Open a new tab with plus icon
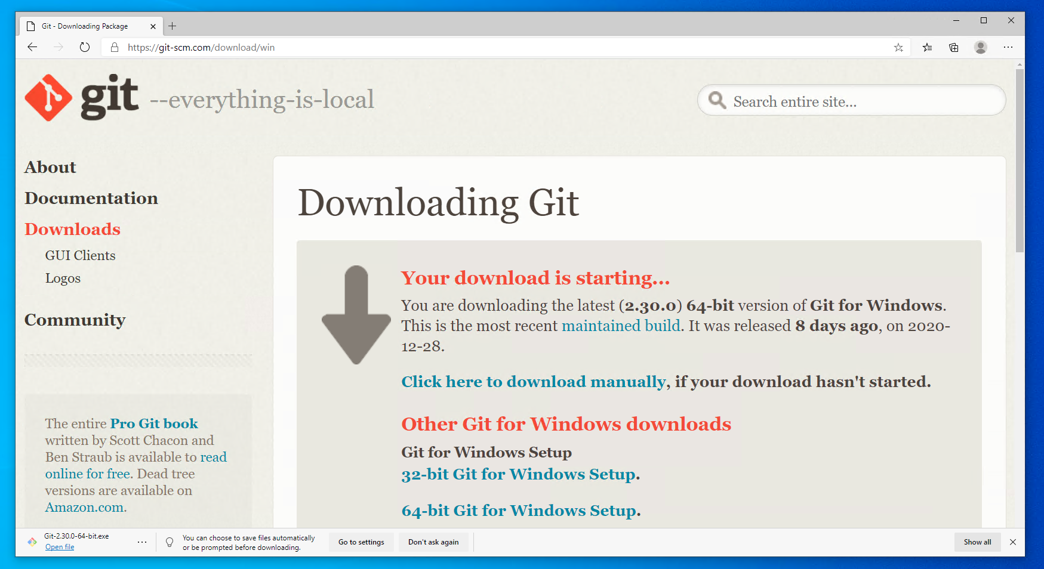Screen dimensions: 1044x569 tap(173, 26)
